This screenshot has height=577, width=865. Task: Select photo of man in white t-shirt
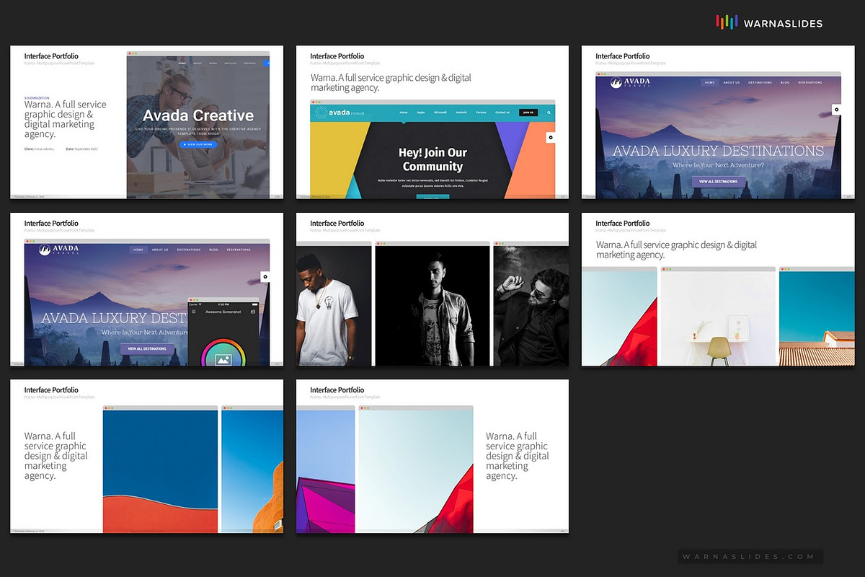click(334, 306)
